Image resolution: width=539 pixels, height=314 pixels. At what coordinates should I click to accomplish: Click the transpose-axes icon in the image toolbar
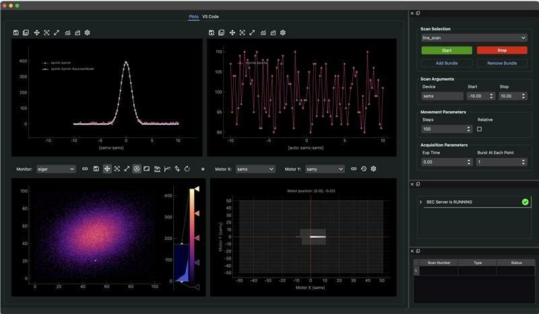tap(177, 169)
